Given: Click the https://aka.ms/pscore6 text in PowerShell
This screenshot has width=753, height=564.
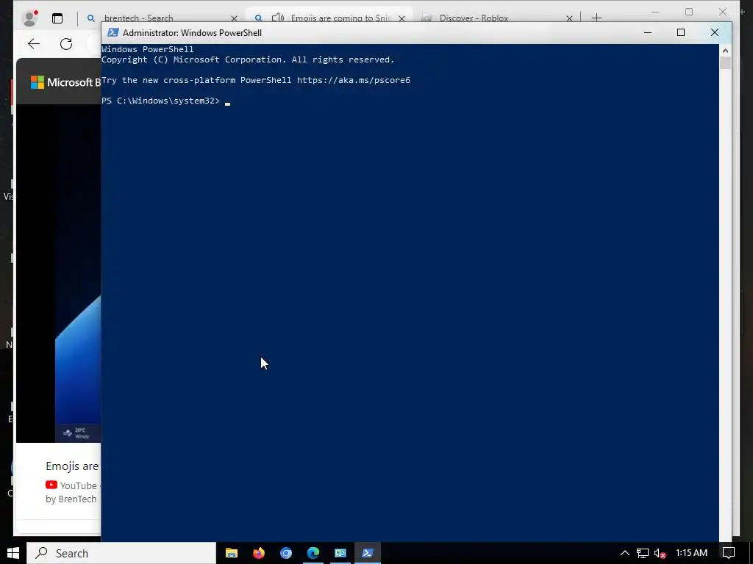Looking at the screenshot, I should [x=354, y=80].
